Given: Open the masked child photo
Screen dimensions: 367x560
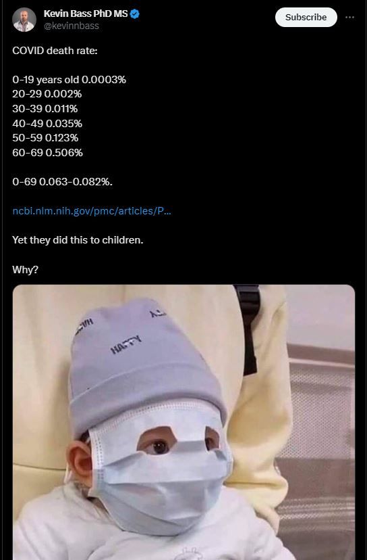Looking at the screenshot, I should pyautogui.click(x=183, y=422).
